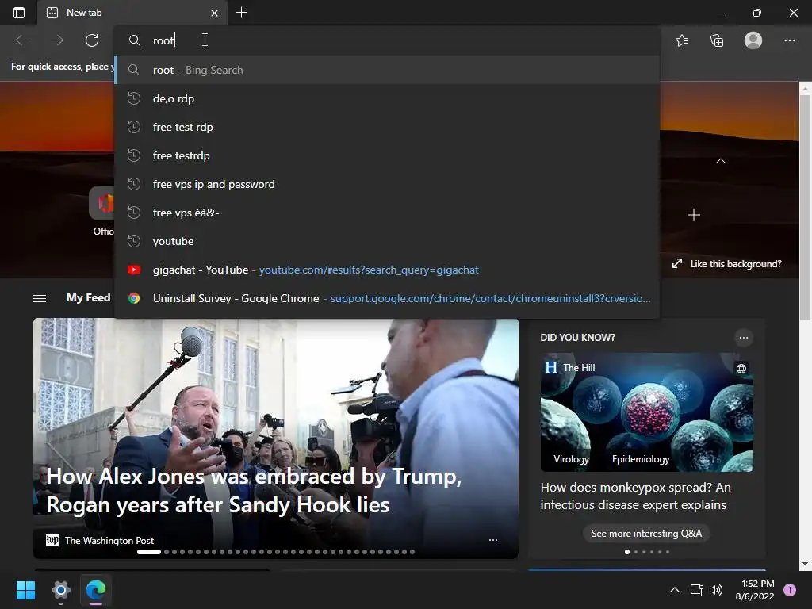Pick 'free vps ip and password' suggestion
Viewport: 812px width, 609px height.
pyautogui.click(x=386, y=184)
